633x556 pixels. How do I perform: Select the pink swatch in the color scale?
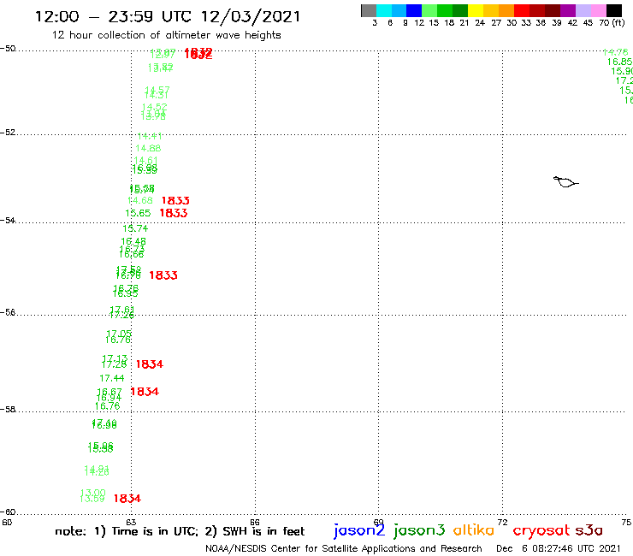(x=599, y=10)
